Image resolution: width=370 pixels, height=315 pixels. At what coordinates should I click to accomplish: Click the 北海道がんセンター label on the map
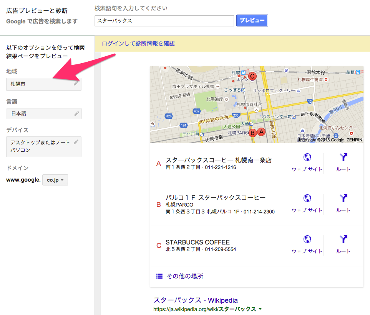click(338, 128)
